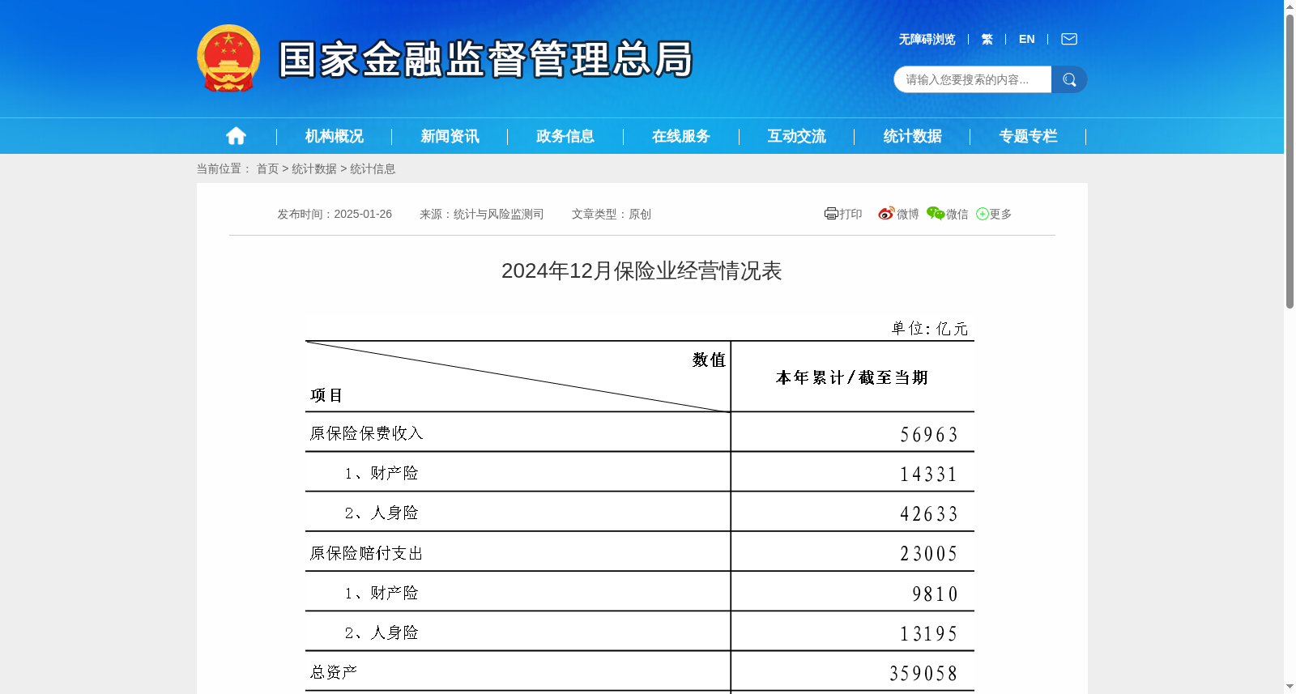The image size is (1296, 694).
Task: Open the 专题专栏 menu
Action: (1029, 136)
